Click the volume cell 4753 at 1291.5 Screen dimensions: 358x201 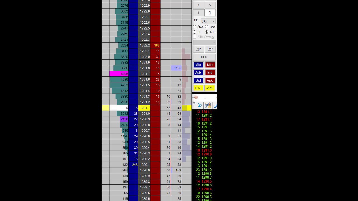119,85
